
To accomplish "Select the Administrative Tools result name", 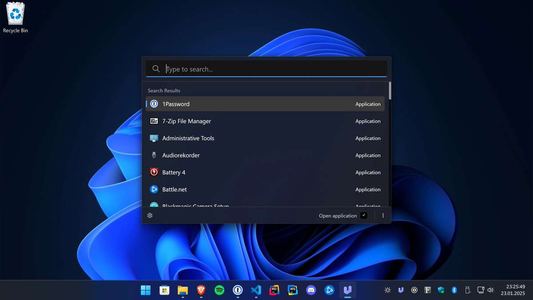I will pos(188,138).
